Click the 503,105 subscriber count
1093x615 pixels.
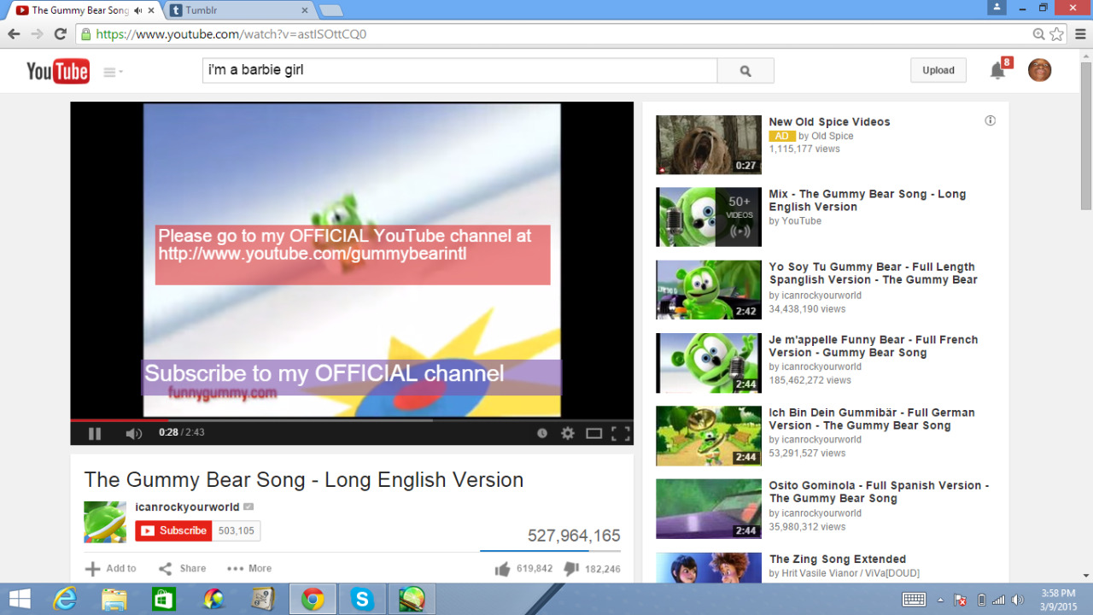coord(237,530)
